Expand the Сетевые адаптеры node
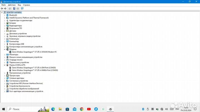This screenshot has width=200, height=112. [5, 78]
